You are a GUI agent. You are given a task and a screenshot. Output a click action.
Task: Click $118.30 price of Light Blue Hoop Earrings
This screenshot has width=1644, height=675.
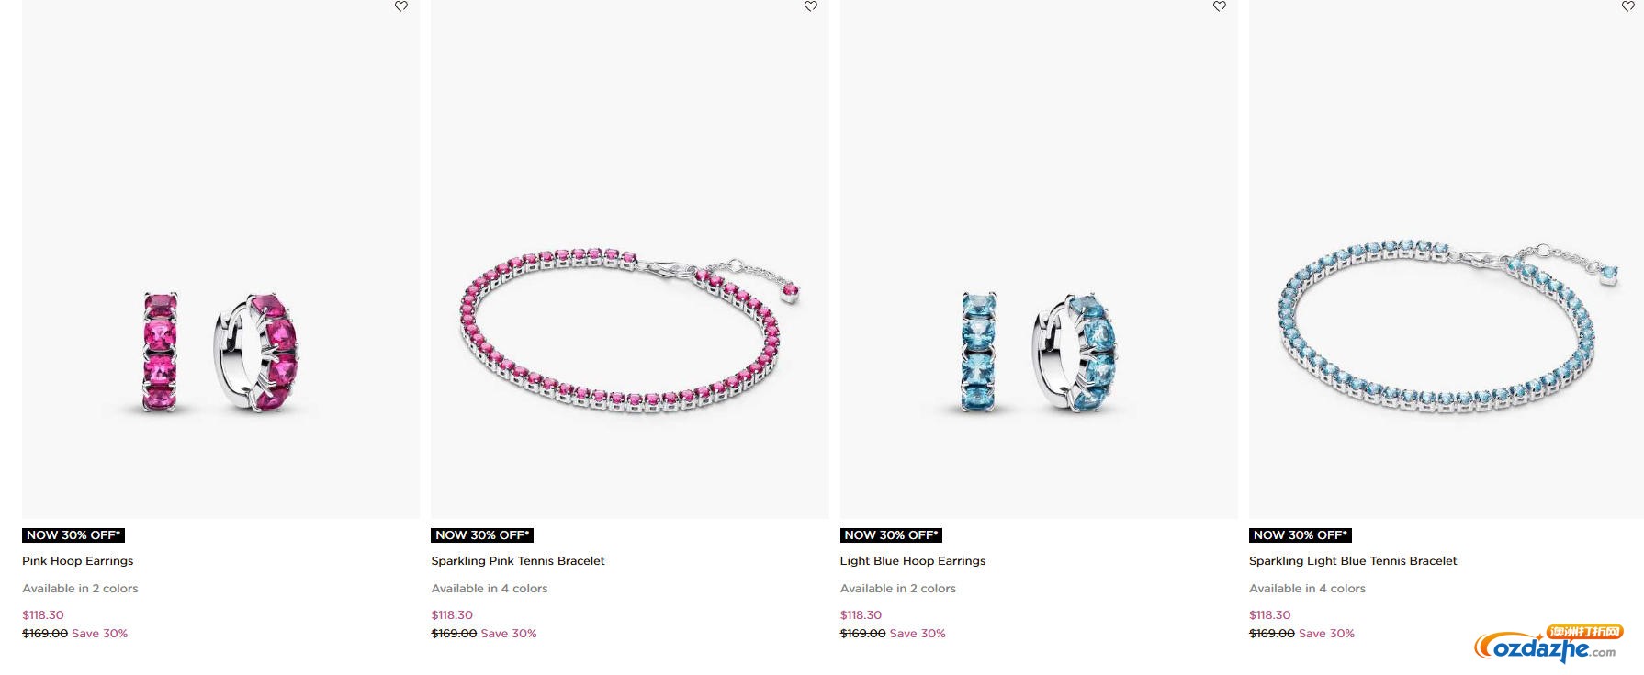[x=861, y=615]
